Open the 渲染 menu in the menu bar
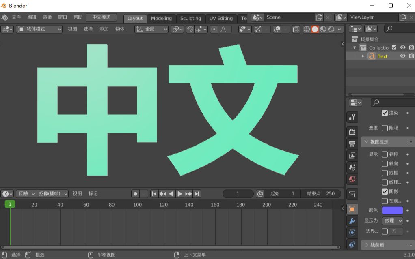This screenshot has width=415, height=259. click(x=47, y=17)
